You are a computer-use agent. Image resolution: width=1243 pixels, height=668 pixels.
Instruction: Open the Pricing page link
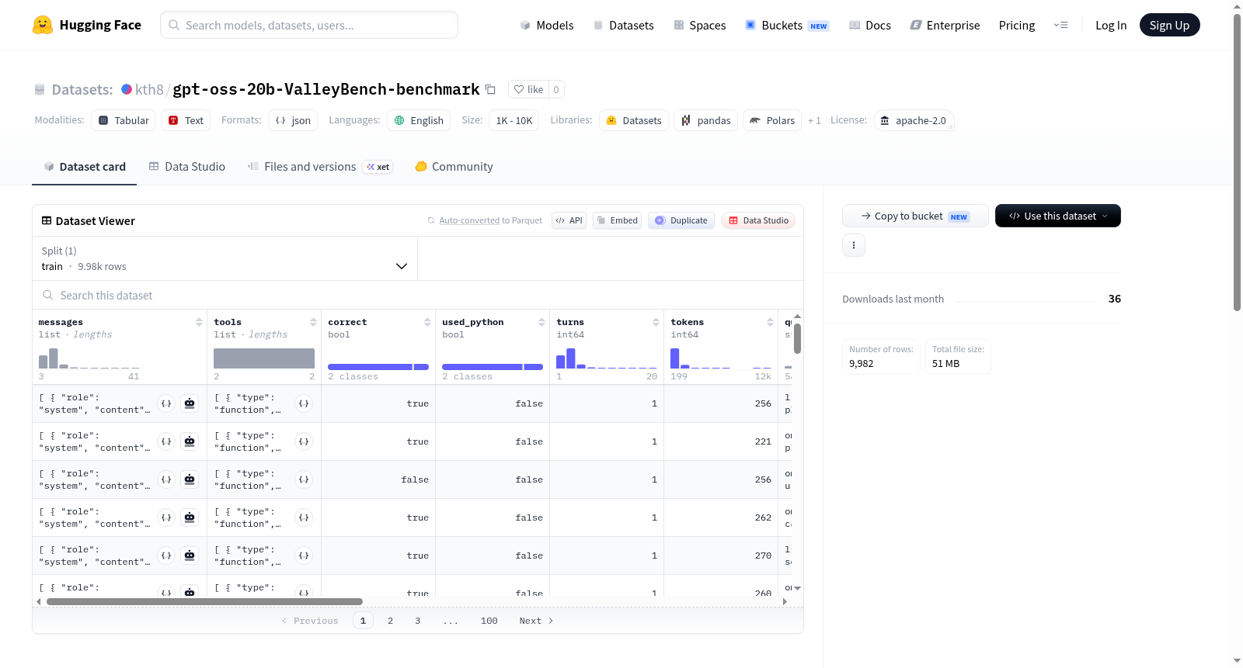1017,25
